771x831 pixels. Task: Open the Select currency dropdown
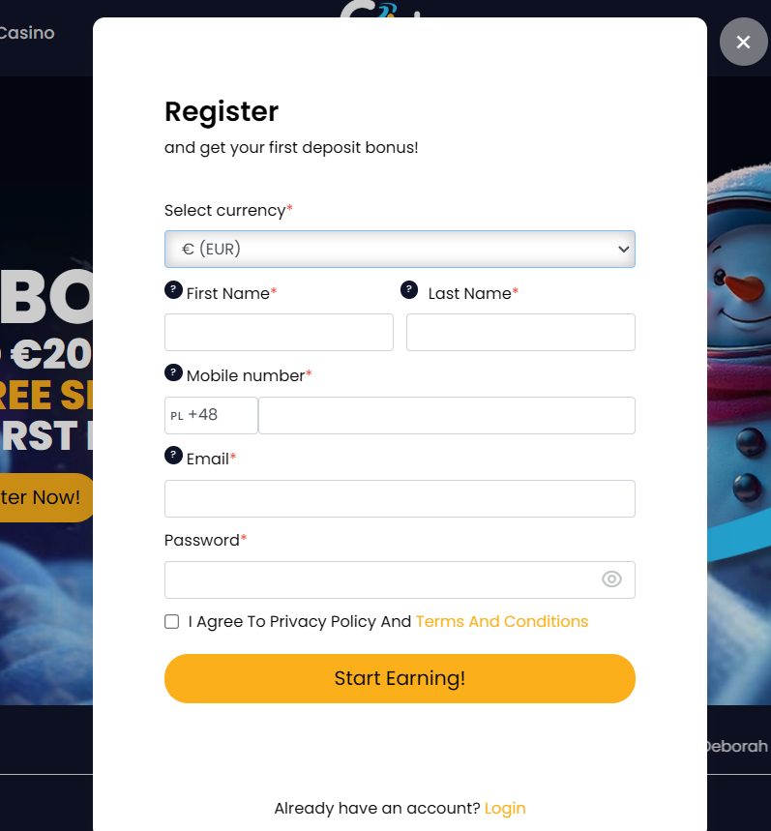[x=400, y=249]
